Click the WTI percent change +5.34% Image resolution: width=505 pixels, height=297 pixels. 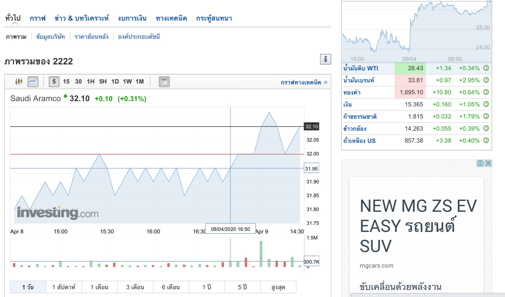tap(469, 68)
